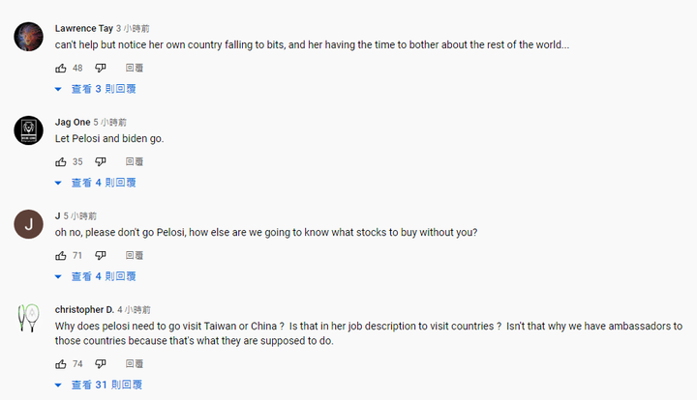697x400 pixels.
Task: Like christopher D.'s comment
Action: click(61, 364)
